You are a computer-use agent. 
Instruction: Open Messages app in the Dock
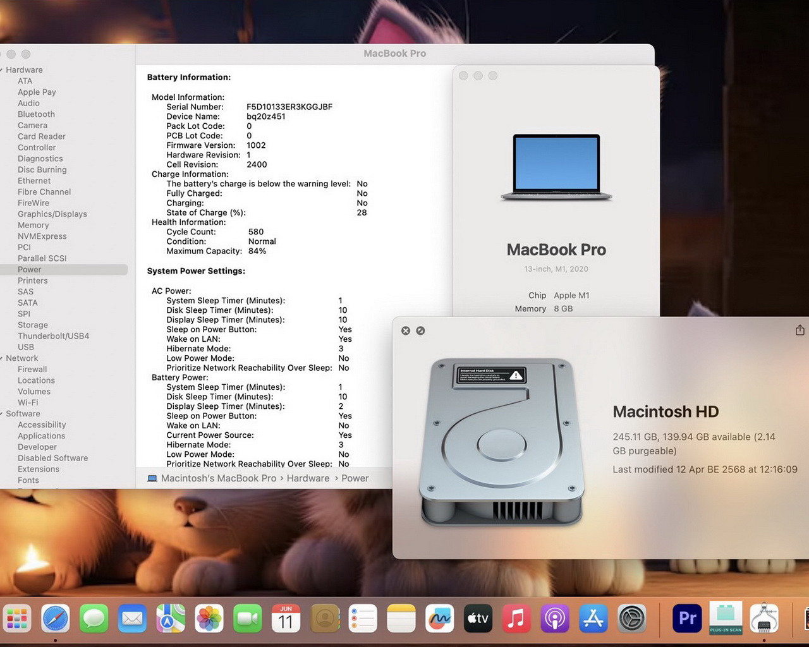pyautogui.click(x=94, y=618)
